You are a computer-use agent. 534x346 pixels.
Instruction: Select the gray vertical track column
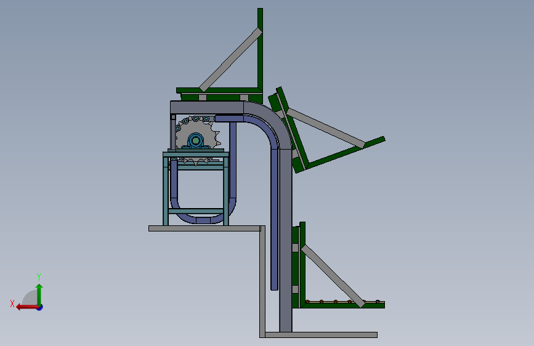click(286, 240)
